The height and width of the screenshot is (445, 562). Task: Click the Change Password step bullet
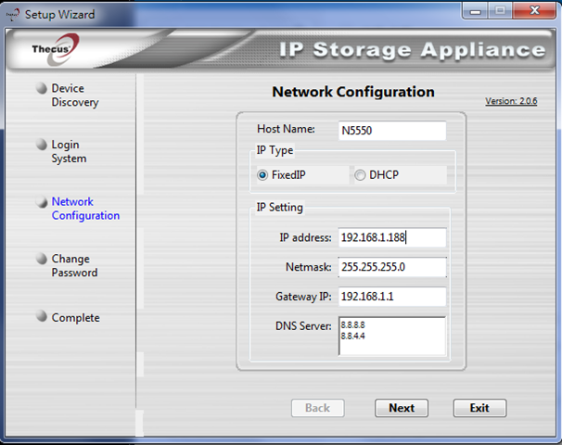pos(42,259)
